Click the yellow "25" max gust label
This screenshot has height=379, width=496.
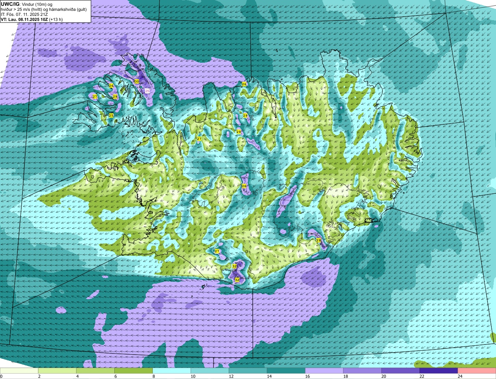click(111, 115)
